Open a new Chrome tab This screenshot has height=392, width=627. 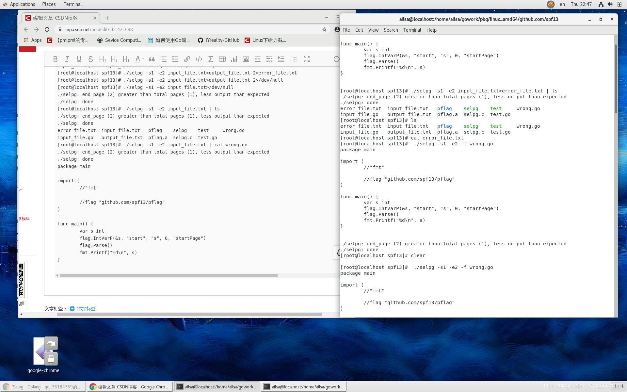click(107, 18)
